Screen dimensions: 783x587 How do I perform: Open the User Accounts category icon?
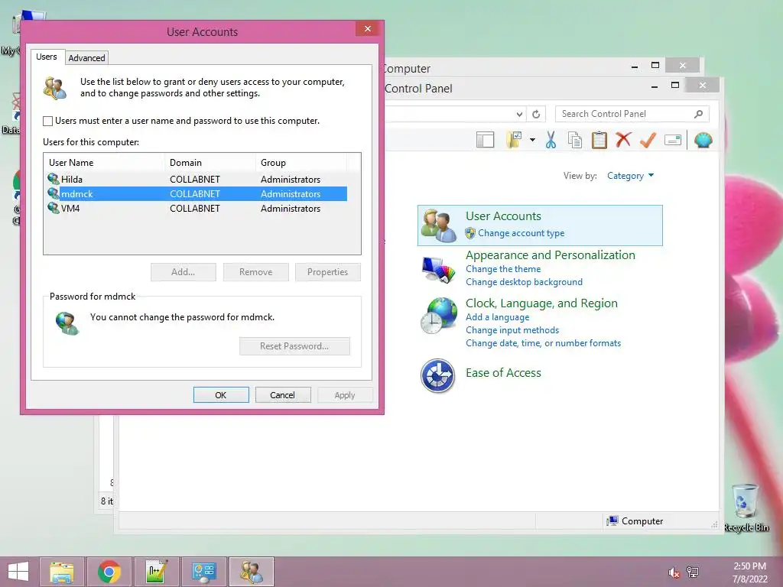438,225
